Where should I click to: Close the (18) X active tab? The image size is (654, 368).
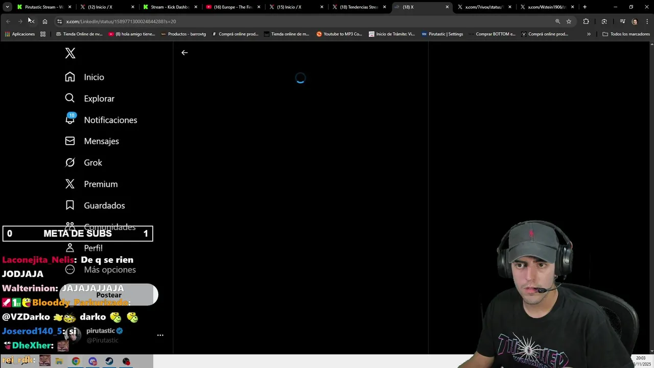(x=447, y=7)
